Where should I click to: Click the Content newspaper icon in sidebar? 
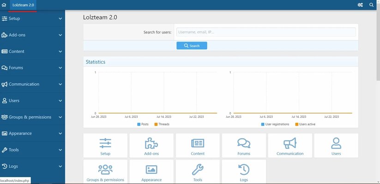pos(4,52)
